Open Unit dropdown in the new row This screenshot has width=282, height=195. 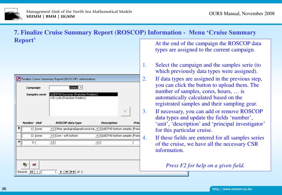click(x=52, y=142)
